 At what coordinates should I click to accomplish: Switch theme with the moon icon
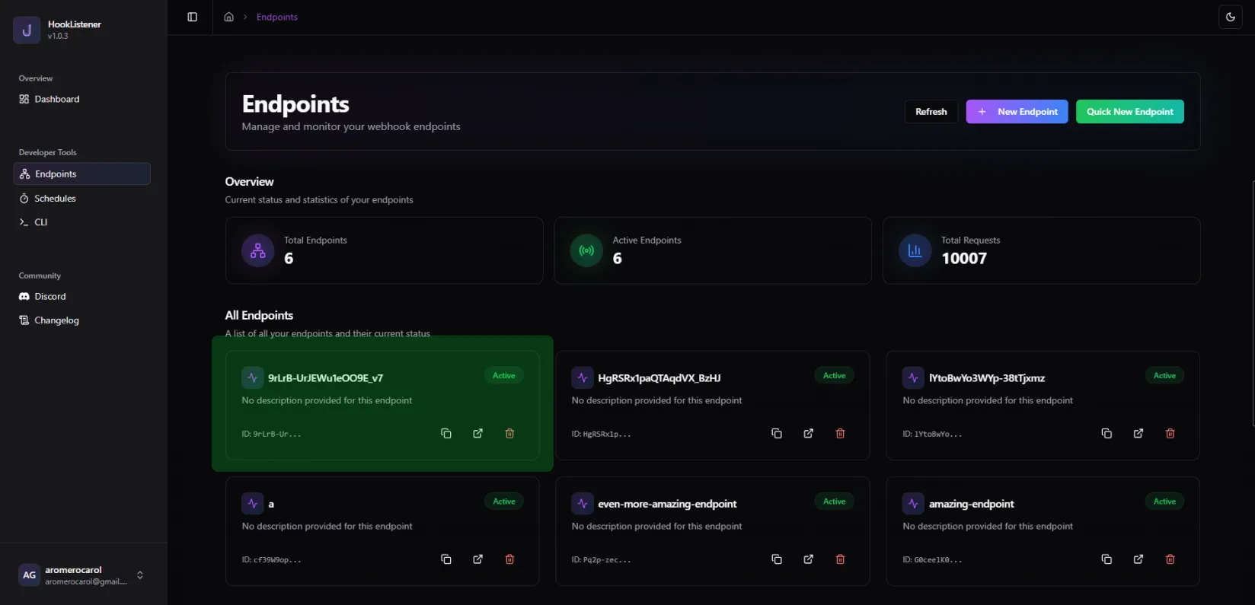click(x=1230, y=17)
